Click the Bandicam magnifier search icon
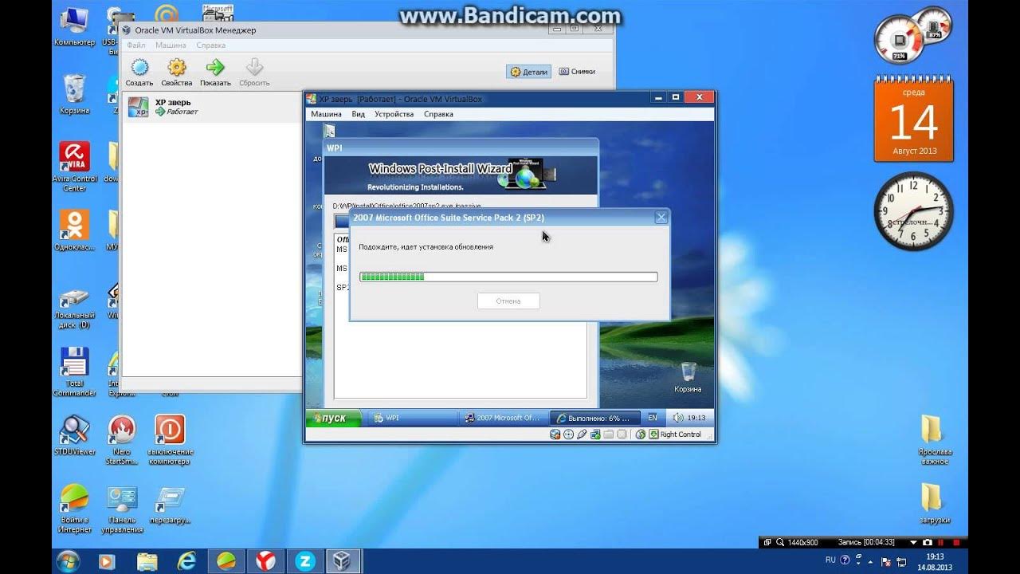Image resolution: width=1020 pixels, height=574 pixels. tap(779, 542)
